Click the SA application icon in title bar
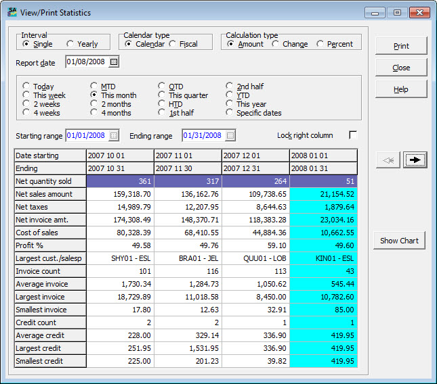This screenshot has width=437, height=384. [12, 12]
